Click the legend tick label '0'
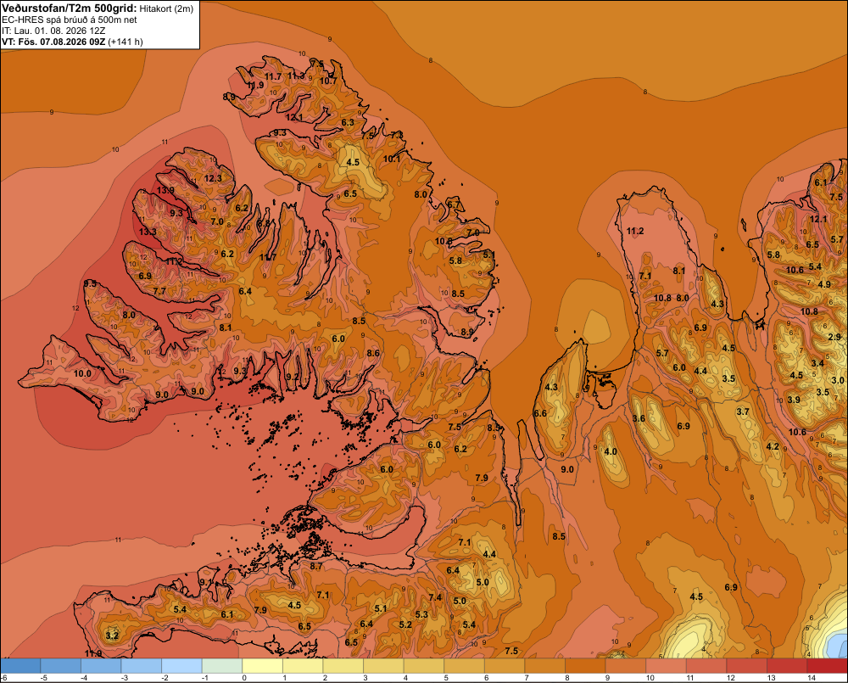The height and width of the screenshot is (683, 848). 244,678
